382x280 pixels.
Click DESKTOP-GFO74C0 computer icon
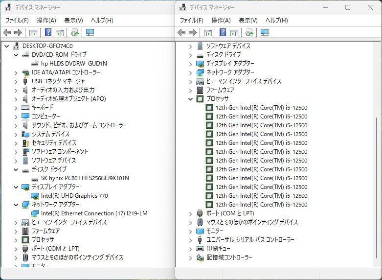click(x=16, y=46)
